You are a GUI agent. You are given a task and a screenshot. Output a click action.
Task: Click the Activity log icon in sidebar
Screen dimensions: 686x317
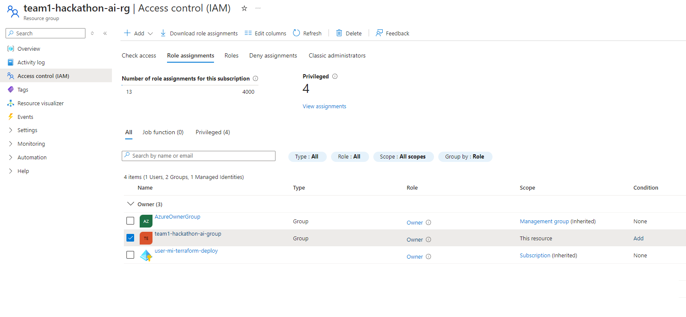(x=11, y=62)
